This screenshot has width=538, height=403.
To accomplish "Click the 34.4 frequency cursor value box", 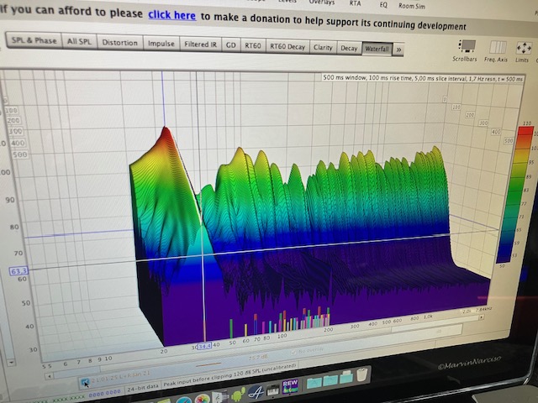I will tap(204, 346).
